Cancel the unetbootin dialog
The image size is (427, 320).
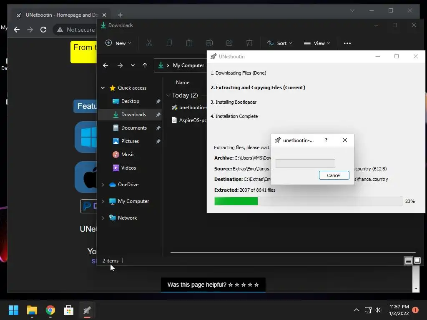334,175
